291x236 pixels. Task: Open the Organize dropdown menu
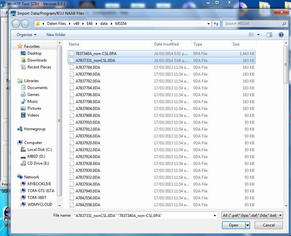click(x=27, y=35)
